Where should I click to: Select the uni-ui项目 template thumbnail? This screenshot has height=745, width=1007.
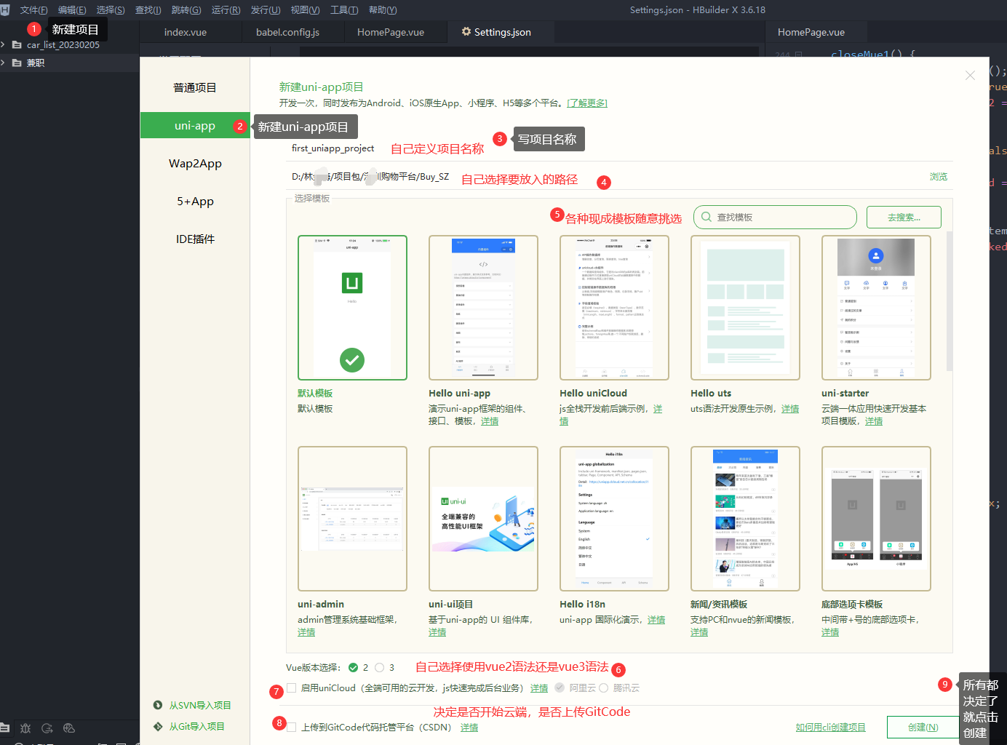coord(483,518)
